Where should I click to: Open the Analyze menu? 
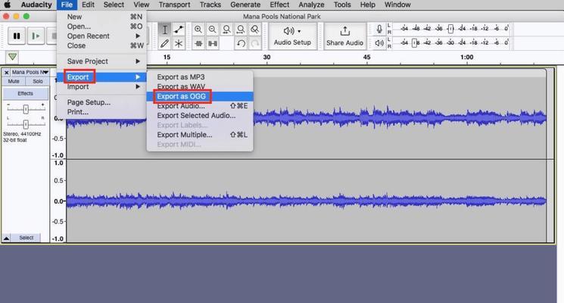311,5
